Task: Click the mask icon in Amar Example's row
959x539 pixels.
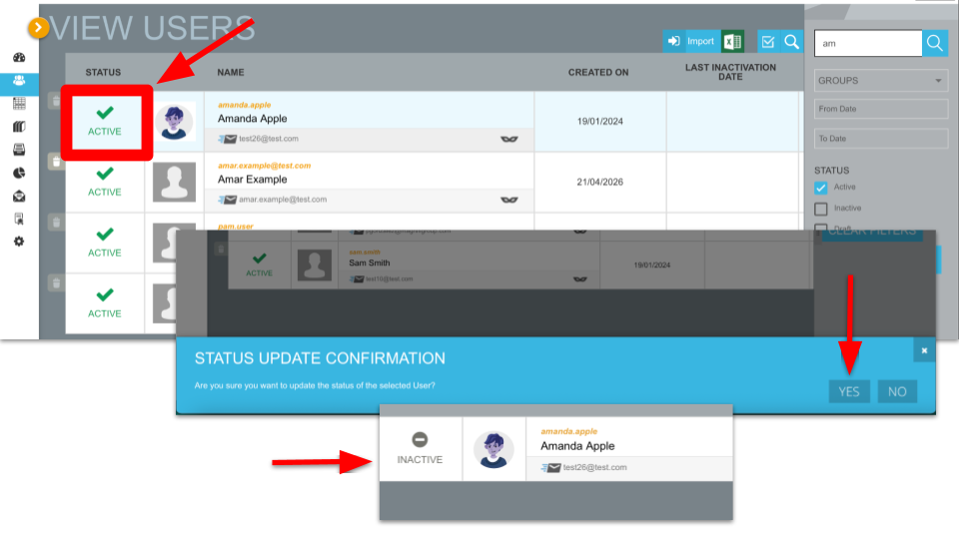Action: (508, 200)
